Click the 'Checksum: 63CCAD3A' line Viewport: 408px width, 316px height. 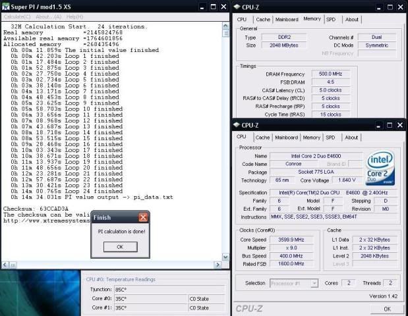36,209
